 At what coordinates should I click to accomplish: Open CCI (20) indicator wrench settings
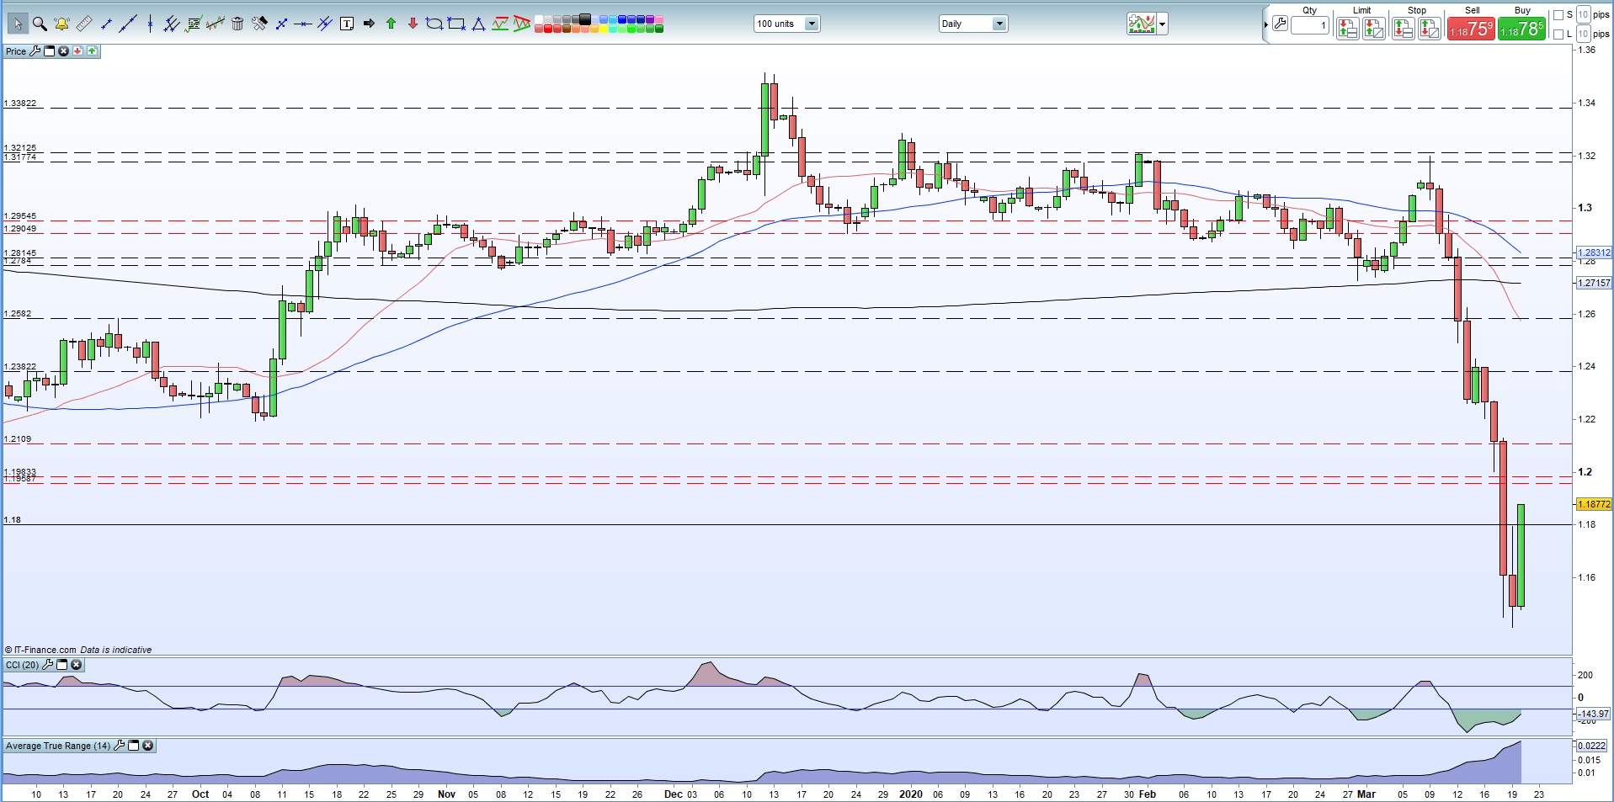tap(48, 665)
